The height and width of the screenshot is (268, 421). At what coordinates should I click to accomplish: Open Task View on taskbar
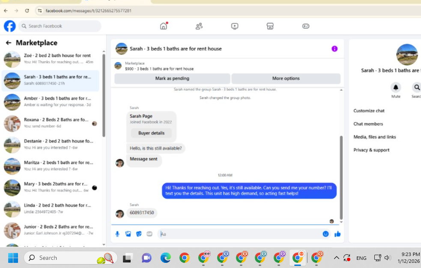pyautogui.click(x=128, y=258)
